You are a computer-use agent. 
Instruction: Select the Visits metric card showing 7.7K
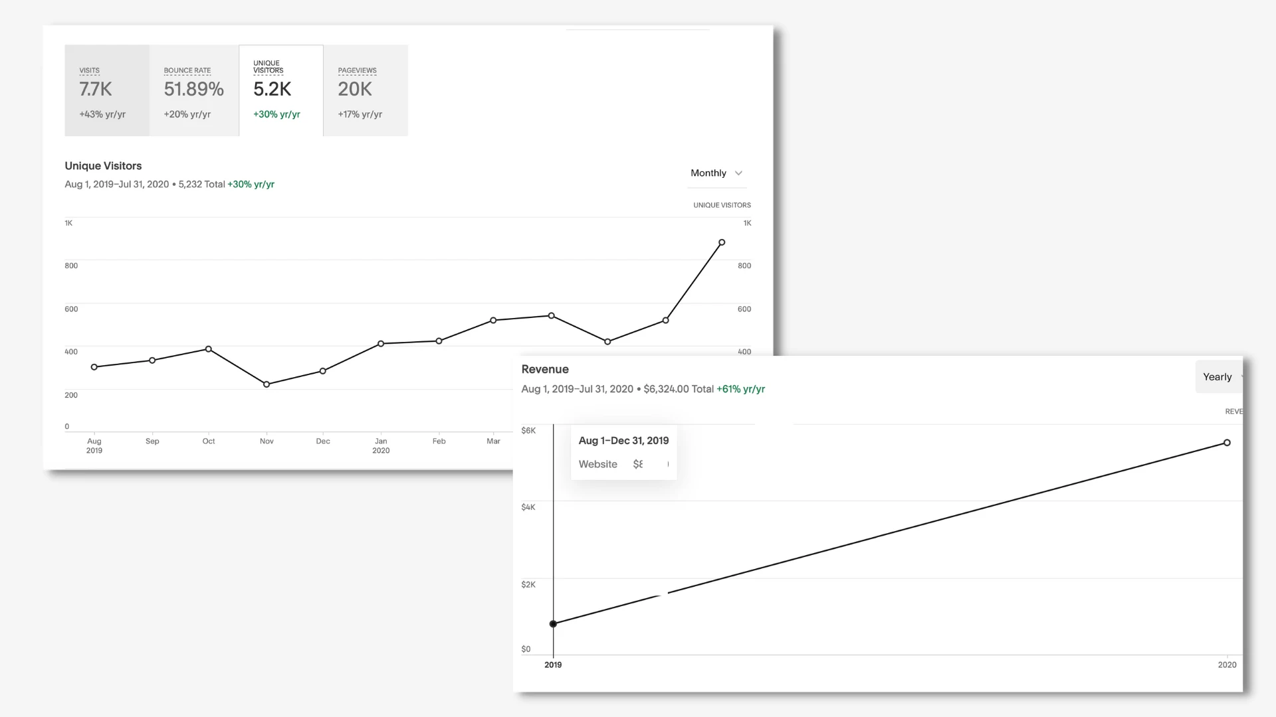pos(107,90)
